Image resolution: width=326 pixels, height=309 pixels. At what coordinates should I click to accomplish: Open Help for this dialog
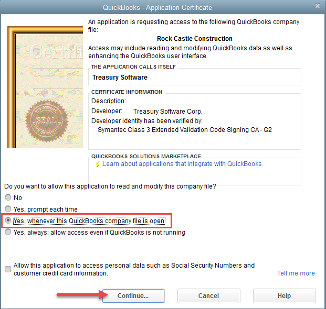coord(284,296)
